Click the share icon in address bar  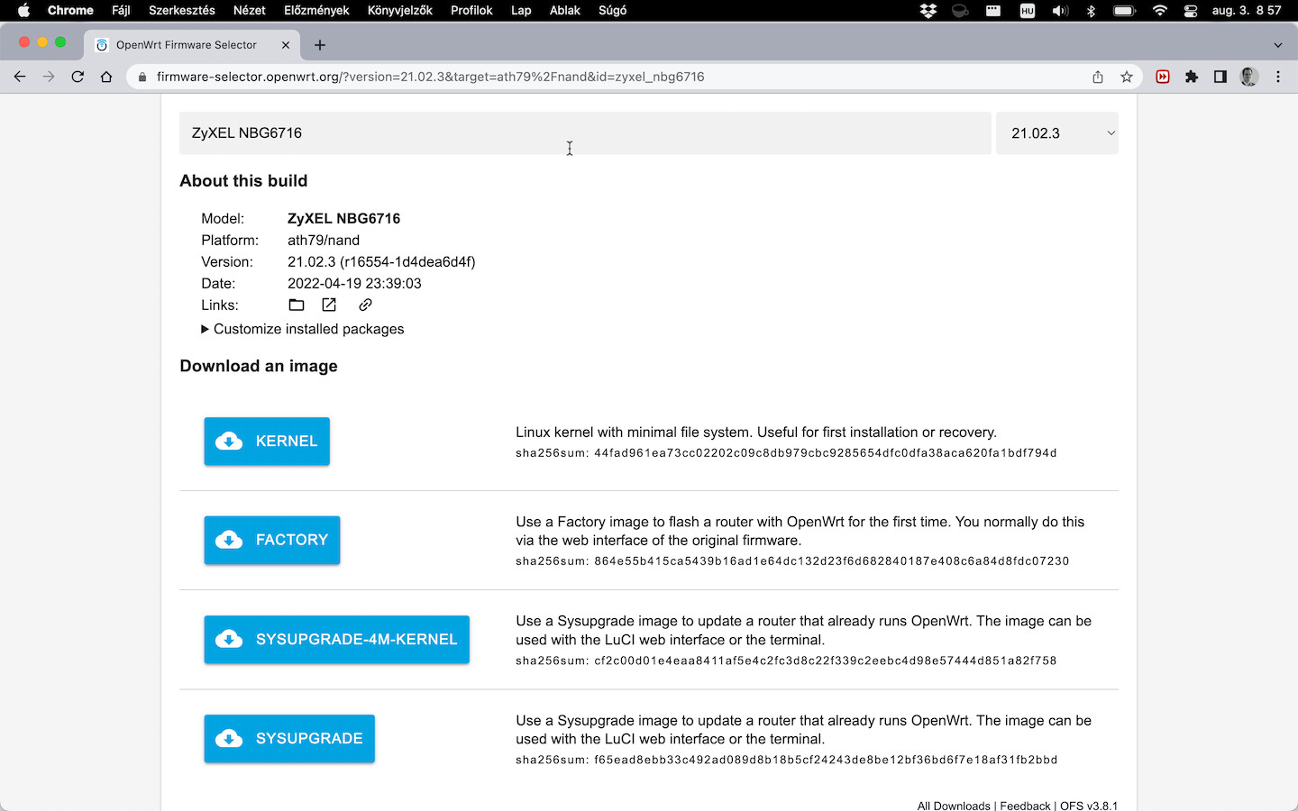(1098, 77)
